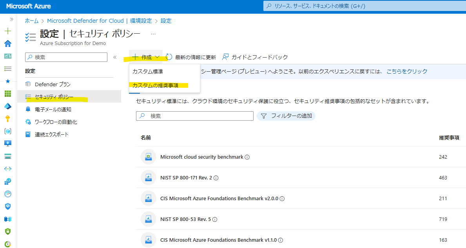Focus the settings menu 検索 box

point(66,57)
